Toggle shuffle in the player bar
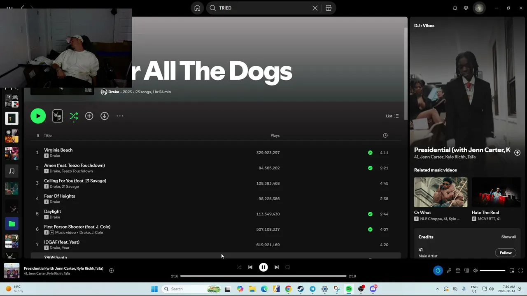527x296 pixels. coord(239,267)
